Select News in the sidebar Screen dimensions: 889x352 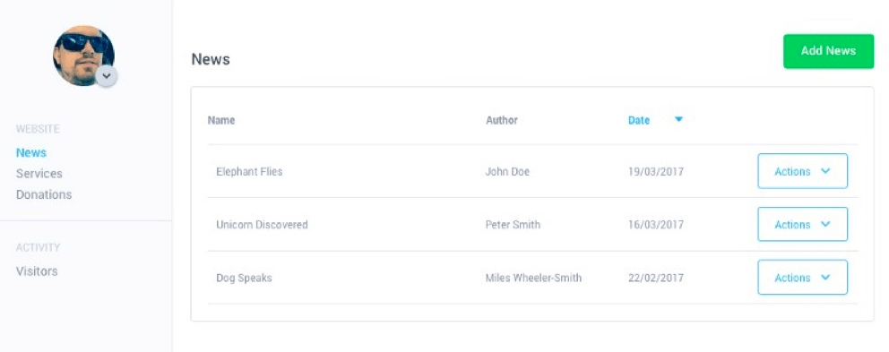click(31, 152)
